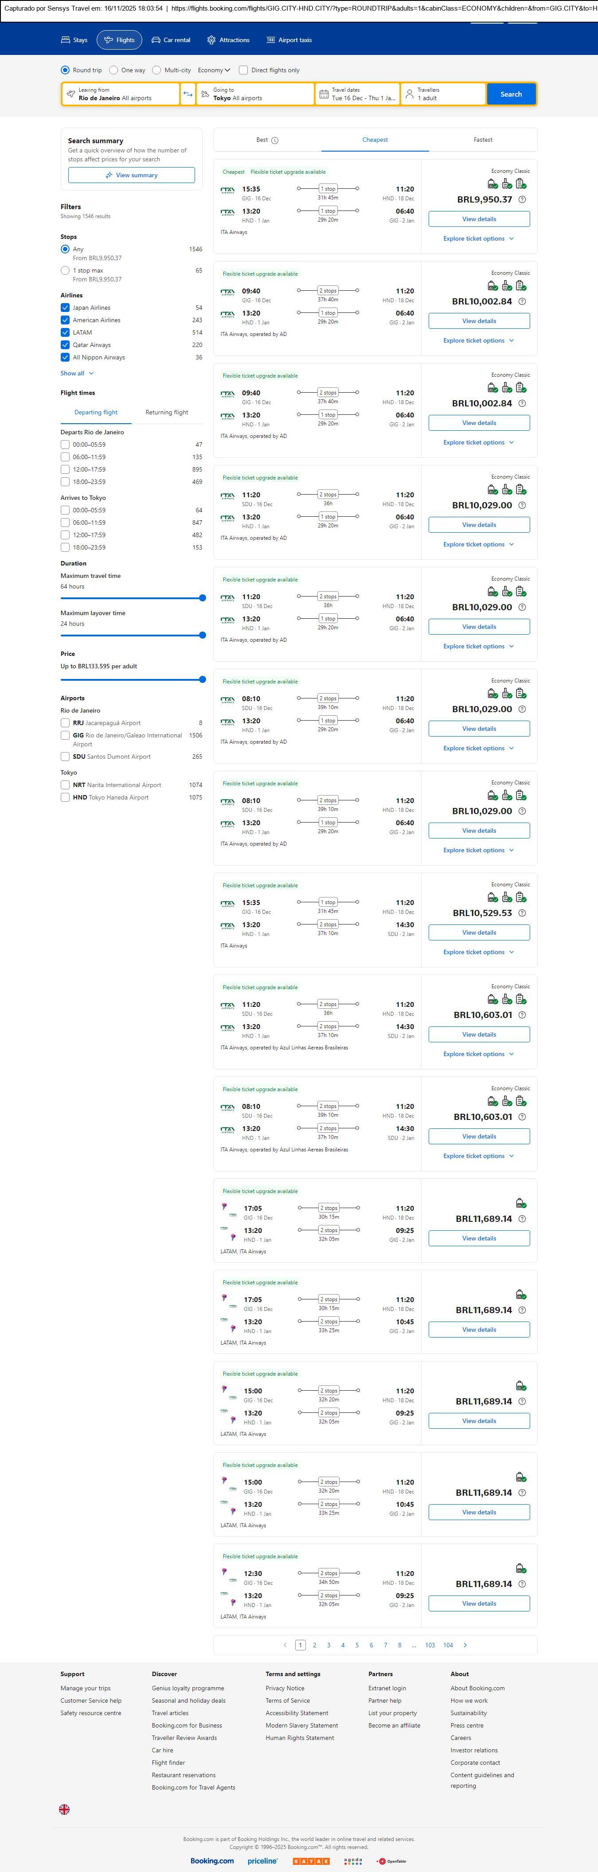
Task: Go to next results page arrow
Action: tap(465, 1645)
